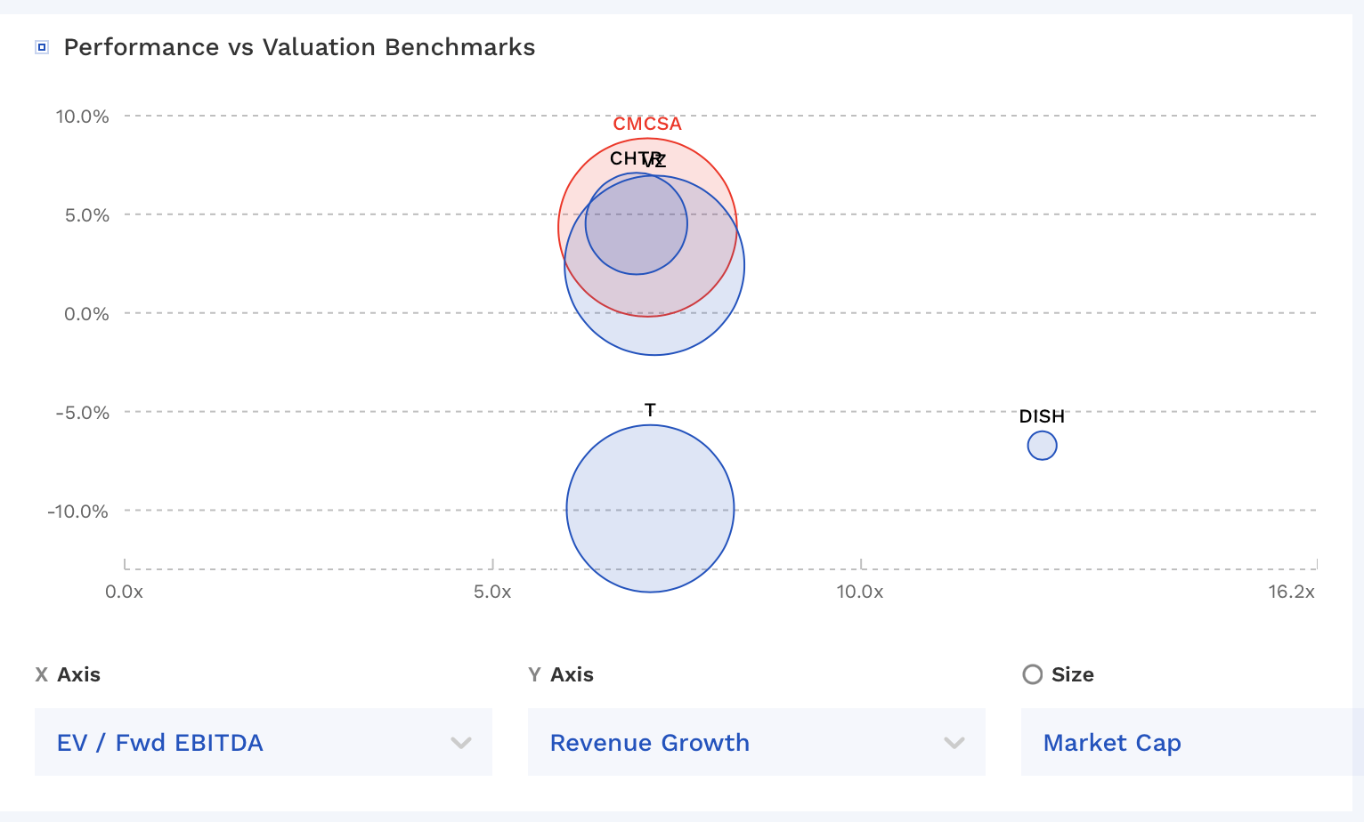Select the DISH bubble on the chart
The height and width of the screenshot is (822, 1364).
point(1042,445)
